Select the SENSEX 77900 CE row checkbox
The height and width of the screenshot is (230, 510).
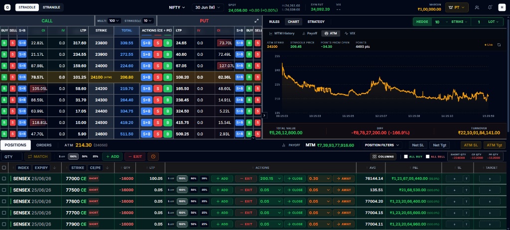click(x=4, y=224)
